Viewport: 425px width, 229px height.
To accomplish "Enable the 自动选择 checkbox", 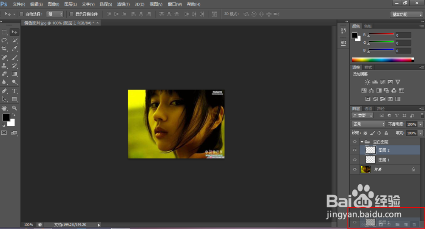I will (x=22, y=14).
